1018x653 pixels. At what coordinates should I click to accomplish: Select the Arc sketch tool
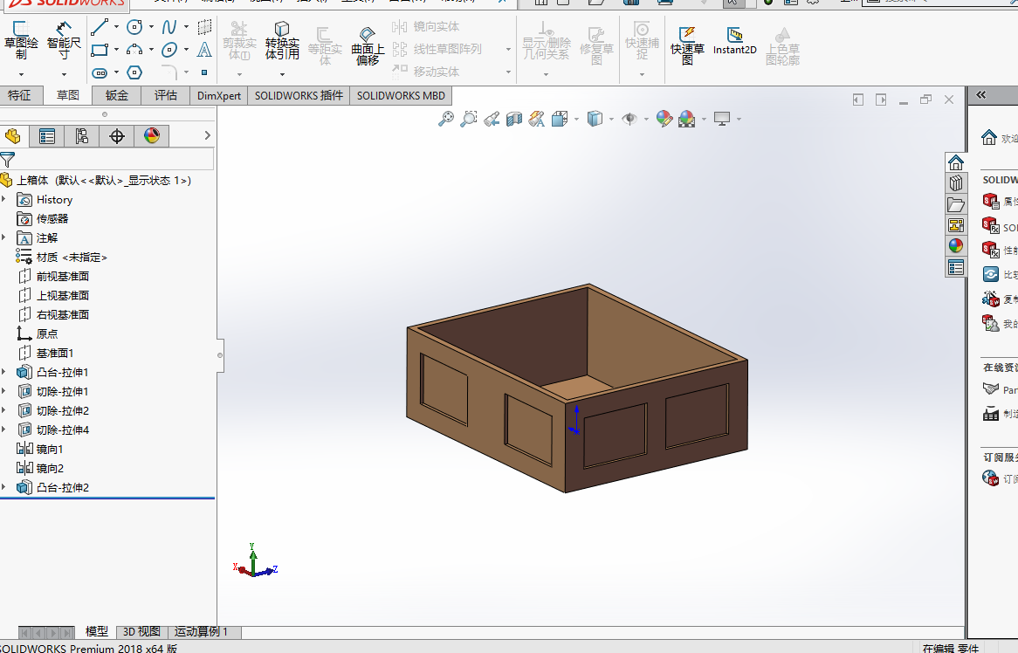[134, 50]
